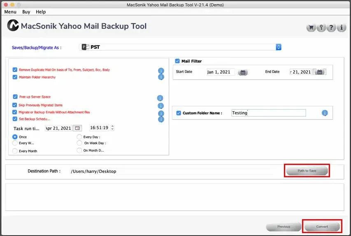Click the PST format icon

coord(85,47)
